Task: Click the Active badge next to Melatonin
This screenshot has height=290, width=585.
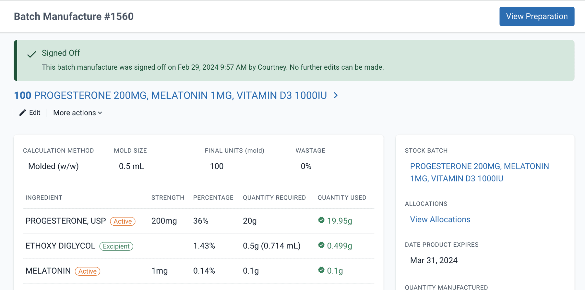Action: [88, 271]
